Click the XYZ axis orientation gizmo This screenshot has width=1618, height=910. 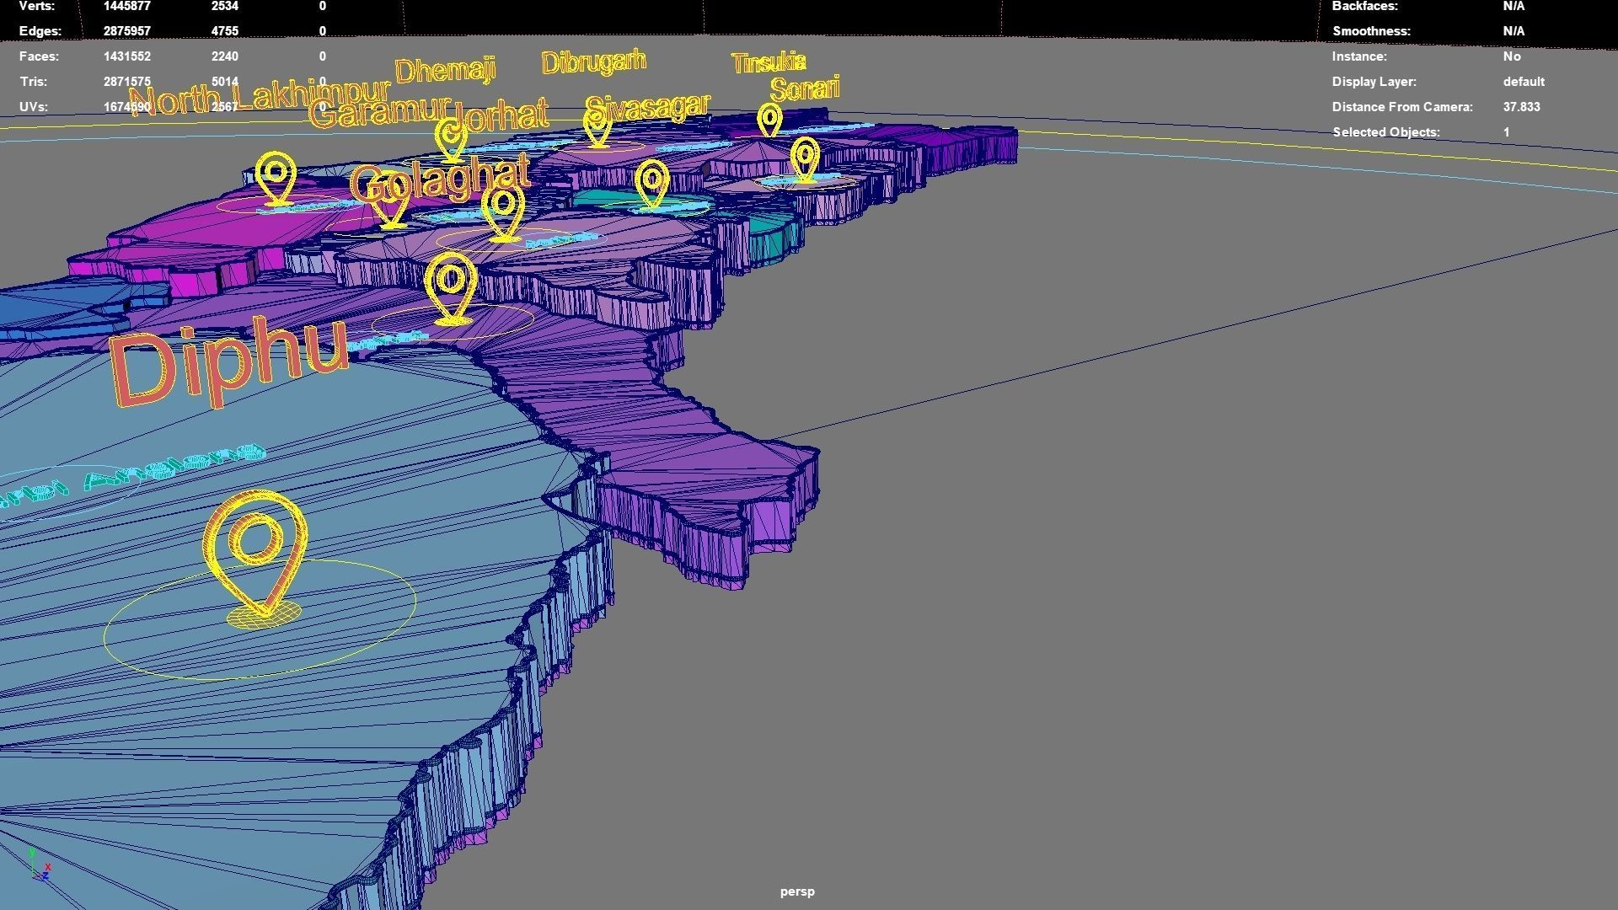pyautogui.click(x=40, y=867)
